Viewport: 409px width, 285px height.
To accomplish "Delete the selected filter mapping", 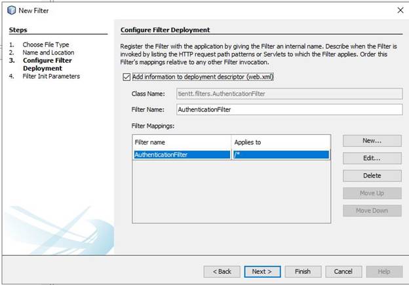I will [372, 176].
